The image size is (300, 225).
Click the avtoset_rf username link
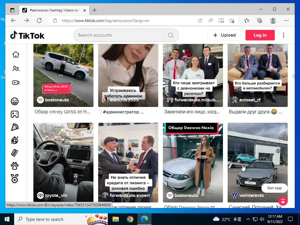[x=250, y=100]
